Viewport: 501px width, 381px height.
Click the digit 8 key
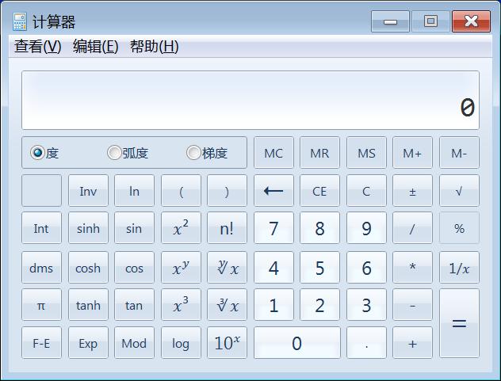coord(319,228)
